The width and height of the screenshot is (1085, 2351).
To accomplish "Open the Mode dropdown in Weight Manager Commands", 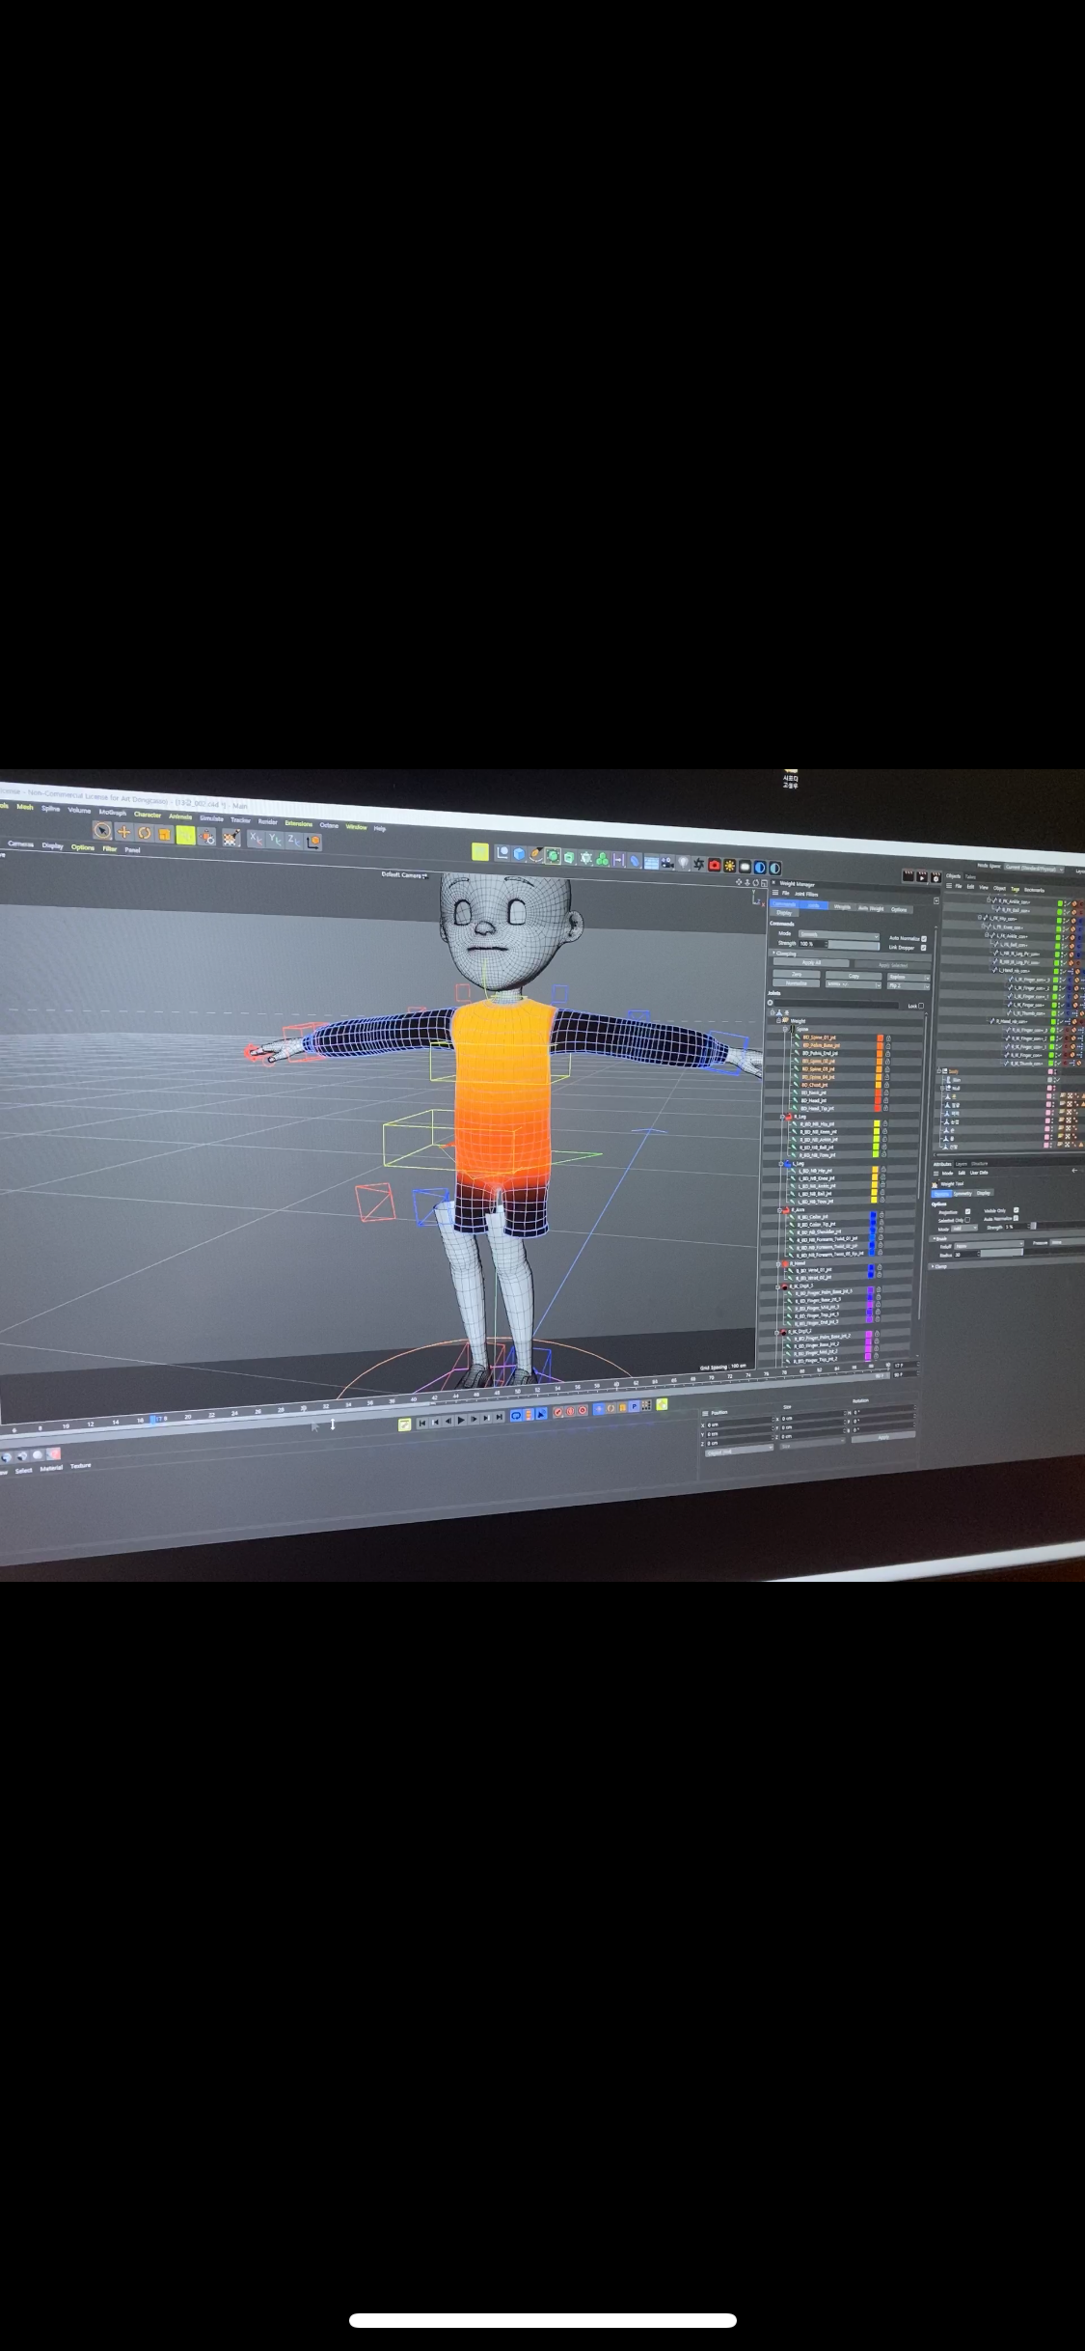I will pos(838,934).
